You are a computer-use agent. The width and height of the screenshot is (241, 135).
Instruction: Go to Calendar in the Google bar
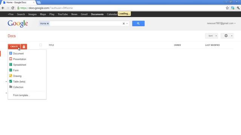(x=112, y=14)
